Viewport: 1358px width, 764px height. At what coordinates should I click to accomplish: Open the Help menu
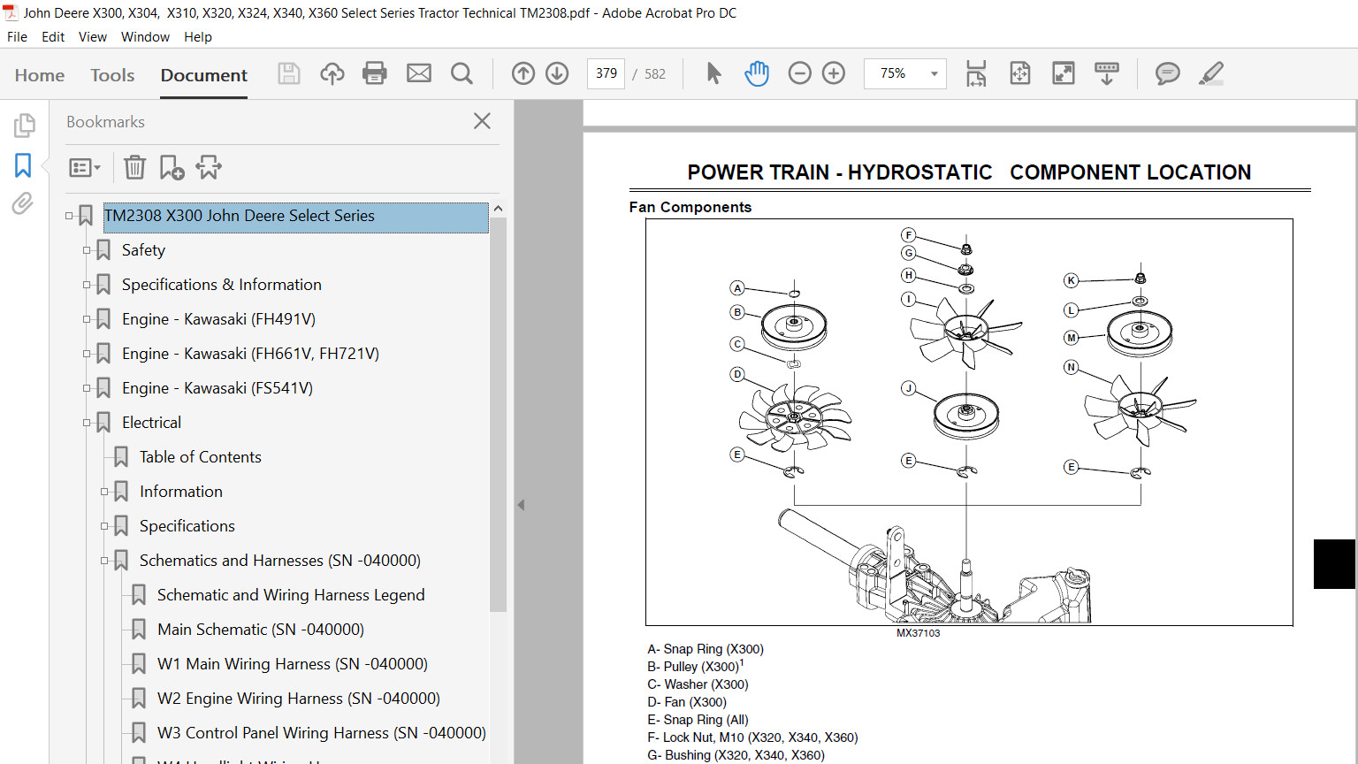pyautogui.click(x=198, y=37)
